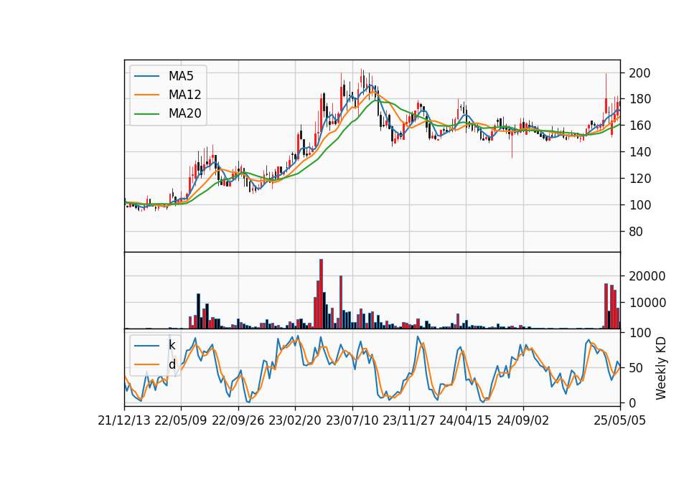Click the 22/09/26 date label
This screenshot has height=495, width=689.
pos(238,420)
